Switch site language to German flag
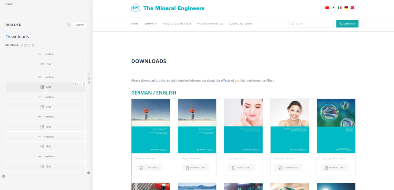This screenshot has width=394, height=190. [x=346, y=7]
